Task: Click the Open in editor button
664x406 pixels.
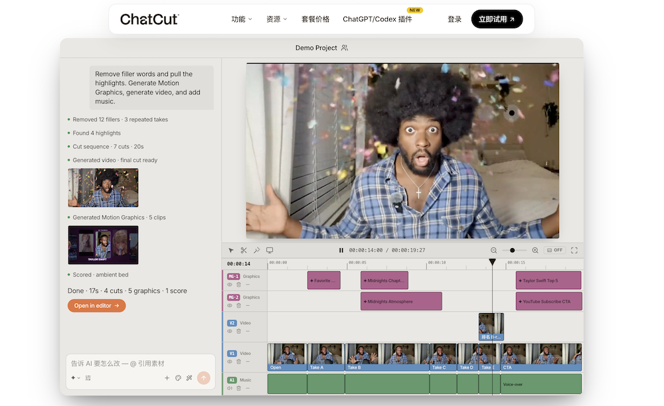Action: [x=96, y=305]
